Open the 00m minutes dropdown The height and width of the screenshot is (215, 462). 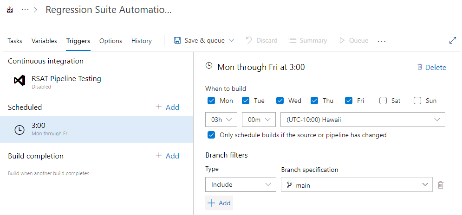(x=259, y=120)
